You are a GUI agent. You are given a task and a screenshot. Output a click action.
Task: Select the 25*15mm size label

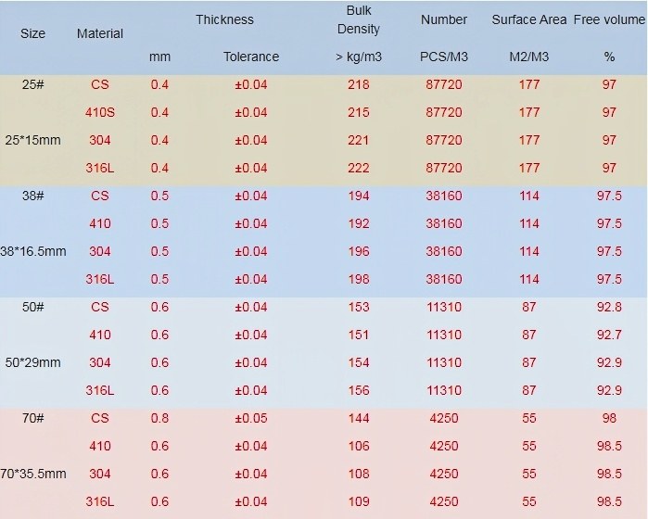(32, 140)
